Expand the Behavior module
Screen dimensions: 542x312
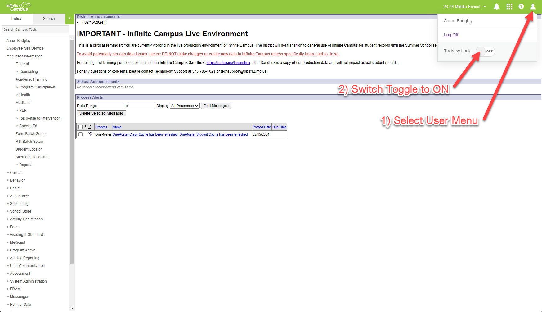coord(8,180)
